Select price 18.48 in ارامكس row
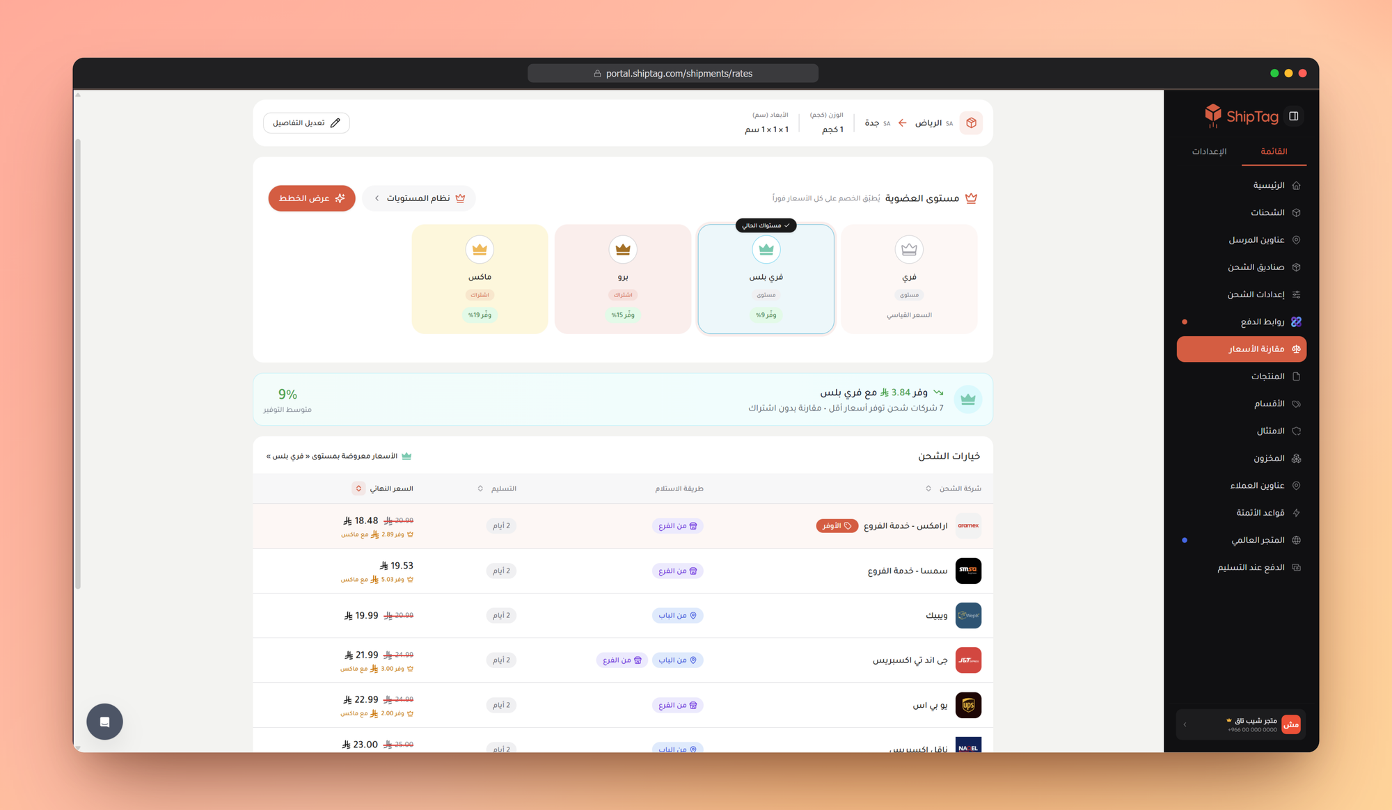1392x810 pixels. coord(361,521)
